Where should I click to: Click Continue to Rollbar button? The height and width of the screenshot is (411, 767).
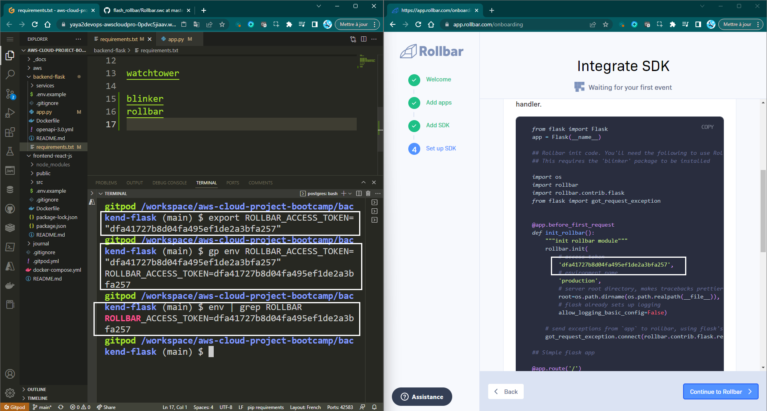coord(720,391)
